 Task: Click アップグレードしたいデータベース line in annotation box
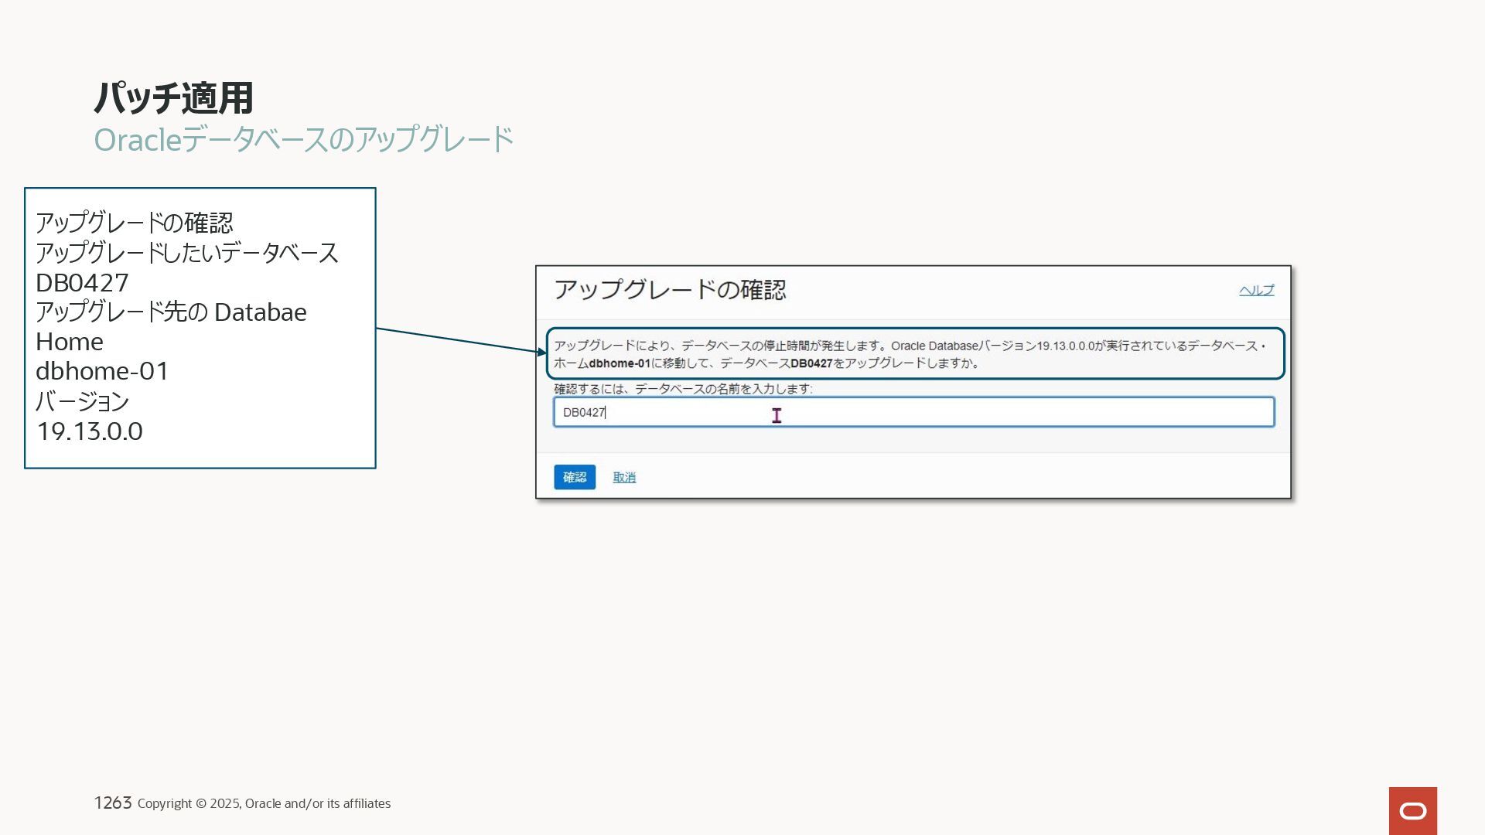click(x=186, y=253)
